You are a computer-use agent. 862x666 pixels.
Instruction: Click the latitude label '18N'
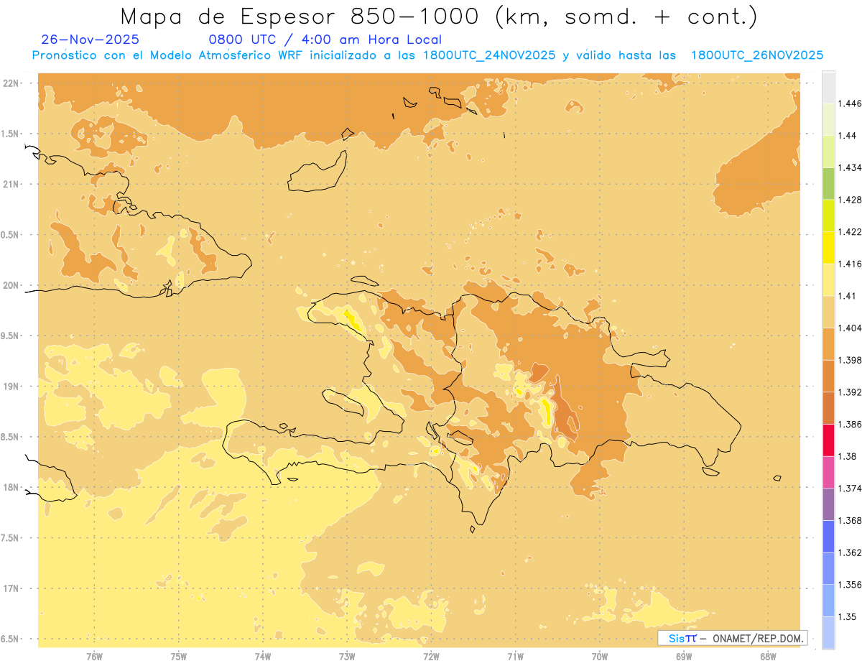(11, 487)
